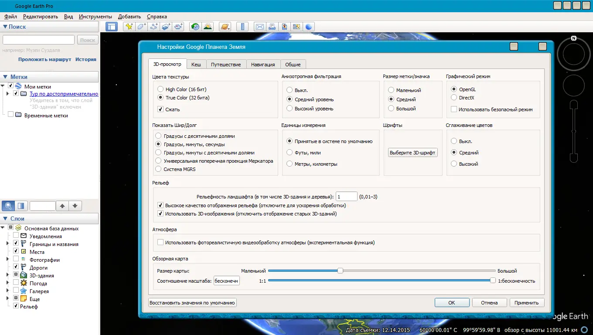
Task: Click the Отмена button
Action: coord(489,303)
